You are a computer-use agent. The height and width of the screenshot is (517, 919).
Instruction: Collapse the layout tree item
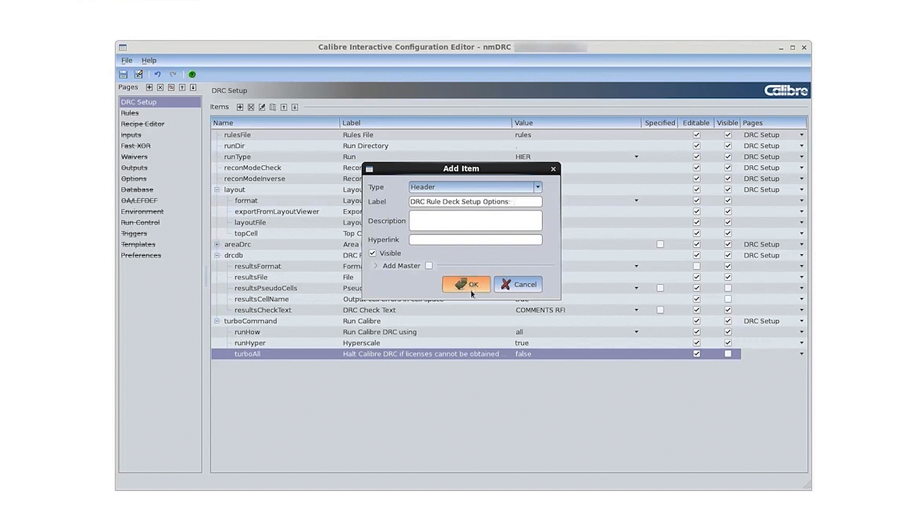[217, 190]
